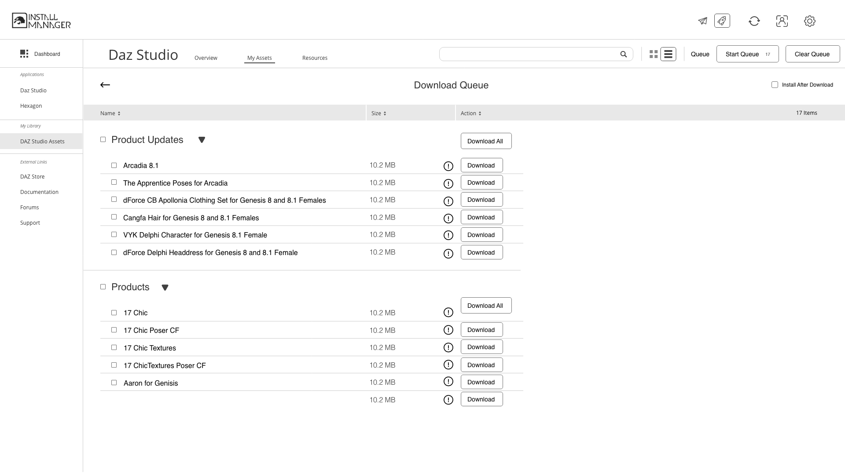Show info for VYK Delphi Character

[x=448, y=235]
